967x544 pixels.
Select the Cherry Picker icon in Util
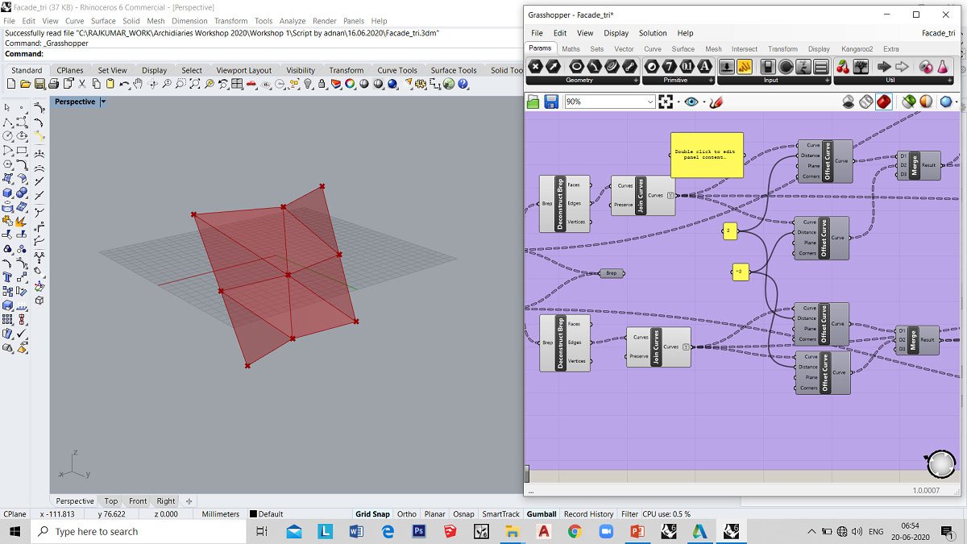[843, 66]
